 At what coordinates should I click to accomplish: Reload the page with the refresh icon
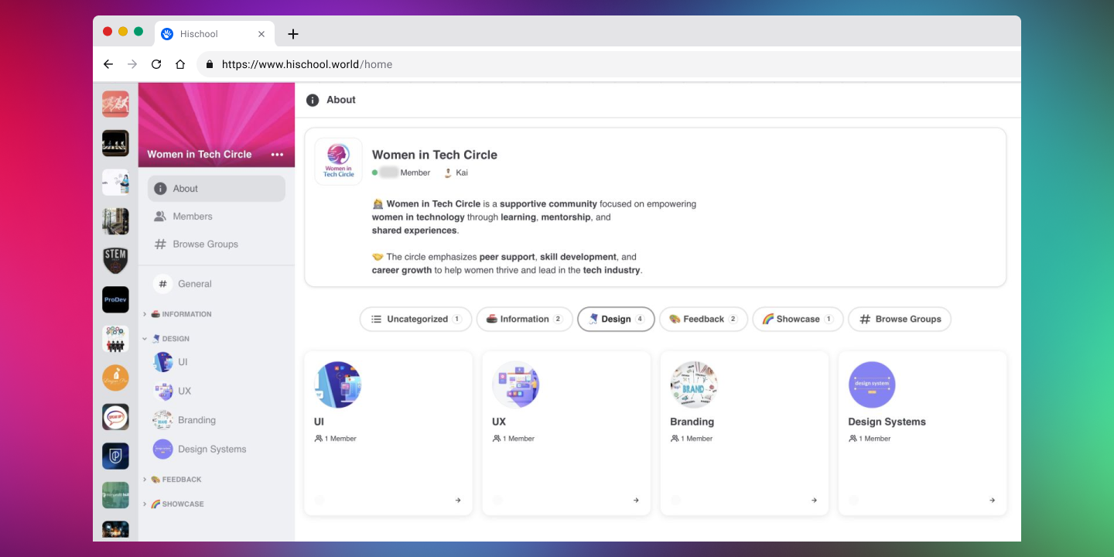click(x=156, y=64)
